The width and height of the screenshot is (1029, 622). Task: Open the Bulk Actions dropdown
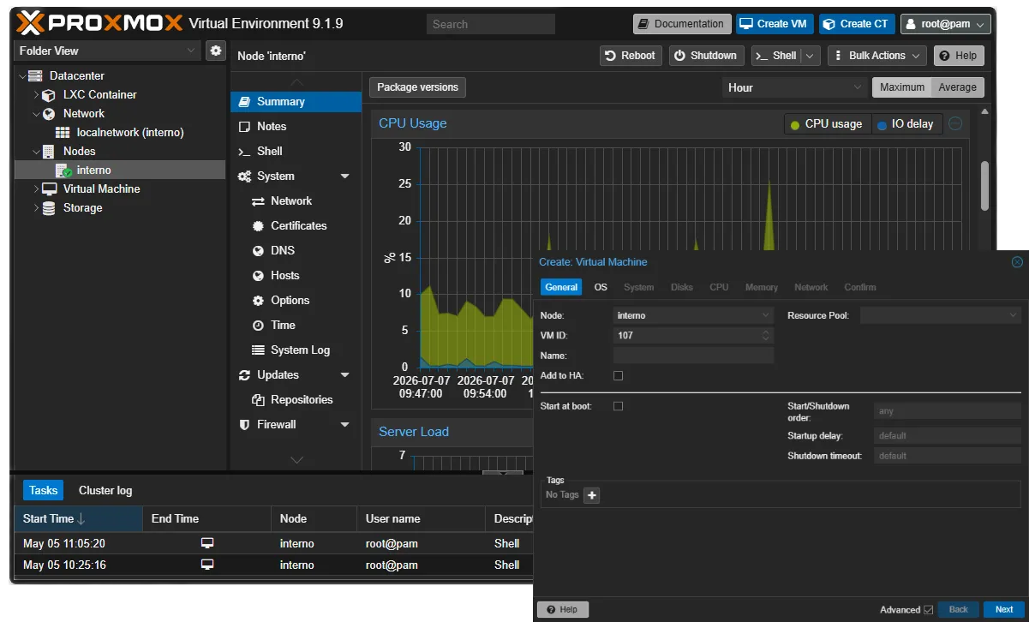(x=876, y=56)
